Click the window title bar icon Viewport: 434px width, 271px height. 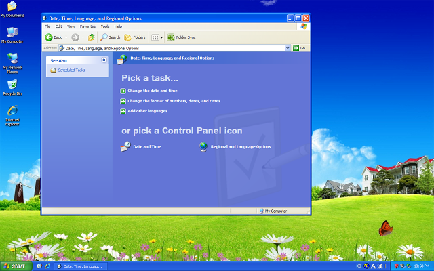coord(45,18)
